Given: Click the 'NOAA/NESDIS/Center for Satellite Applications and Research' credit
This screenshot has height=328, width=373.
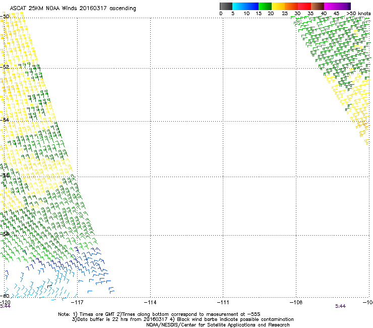Looking at the screenshot, I should (218, 325).
